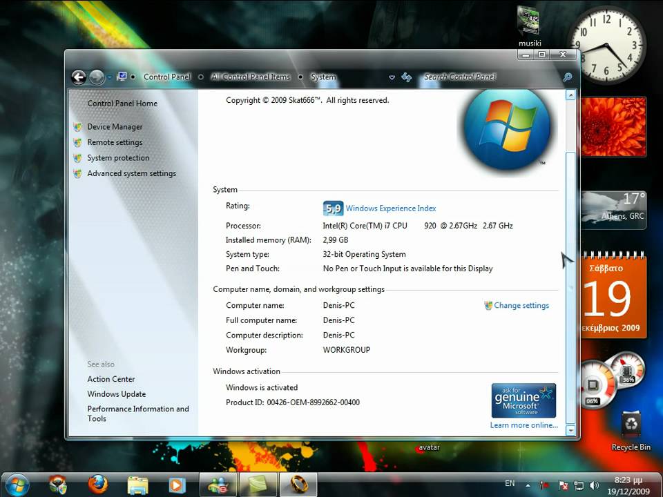Click the refresh arrows icon
The image size is (663, 497).
coord(406,77)
